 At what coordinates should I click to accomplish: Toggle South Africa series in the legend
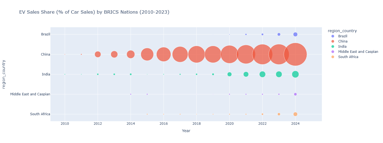point(344,57)
